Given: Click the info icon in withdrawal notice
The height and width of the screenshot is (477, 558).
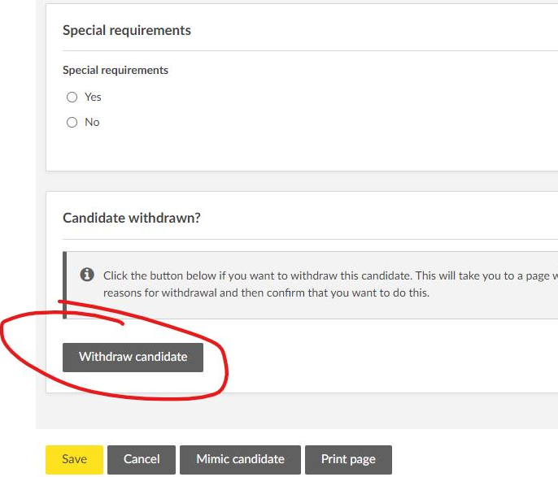Looking at the screenshot, I should 87,275.
